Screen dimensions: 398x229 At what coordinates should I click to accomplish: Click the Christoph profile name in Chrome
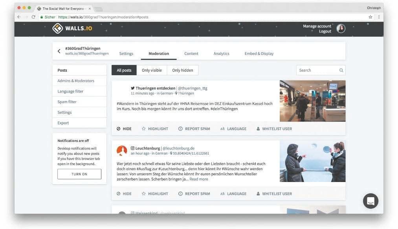click(374, 8)
